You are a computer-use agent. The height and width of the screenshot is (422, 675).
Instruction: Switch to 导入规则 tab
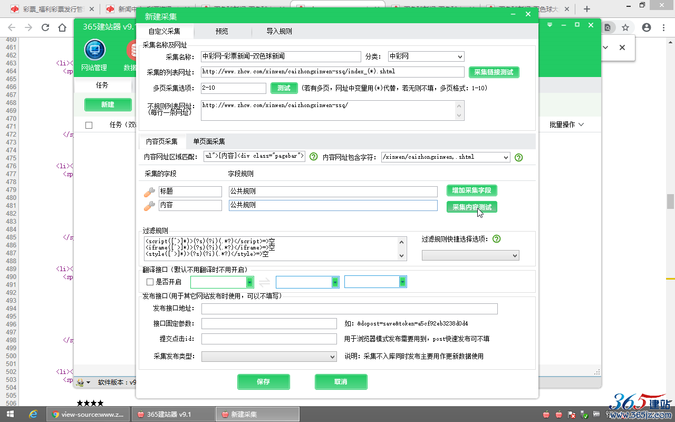(x=279, y=31)
